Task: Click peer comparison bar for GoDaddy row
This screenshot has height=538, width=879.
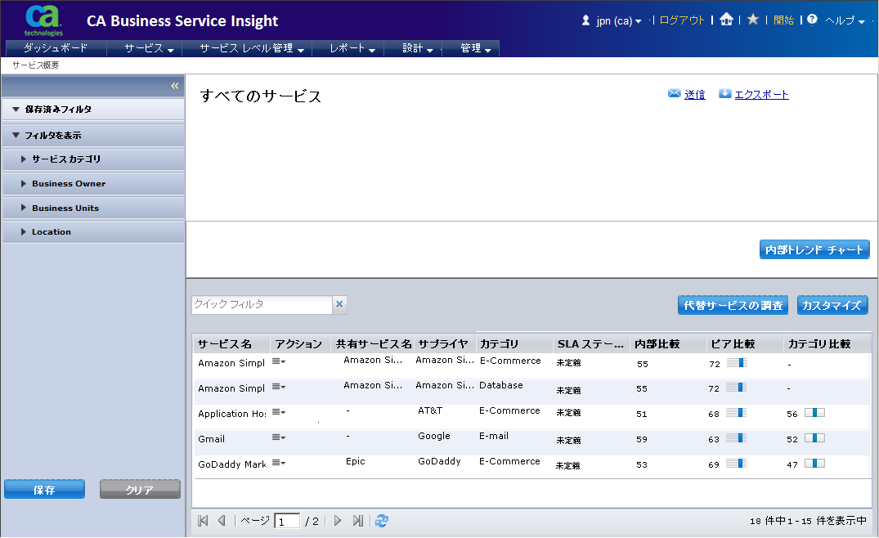Action: [736, 464]
